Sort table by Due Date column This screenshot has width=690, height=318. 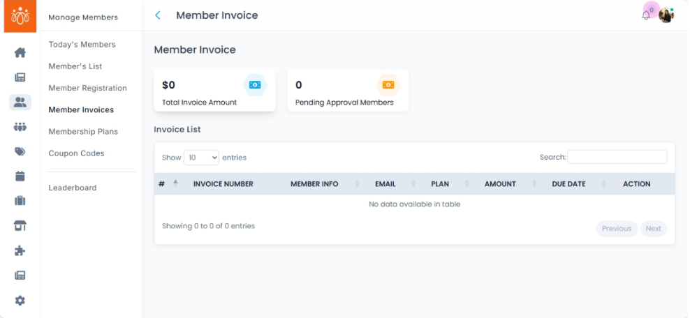tap(568, 184)
